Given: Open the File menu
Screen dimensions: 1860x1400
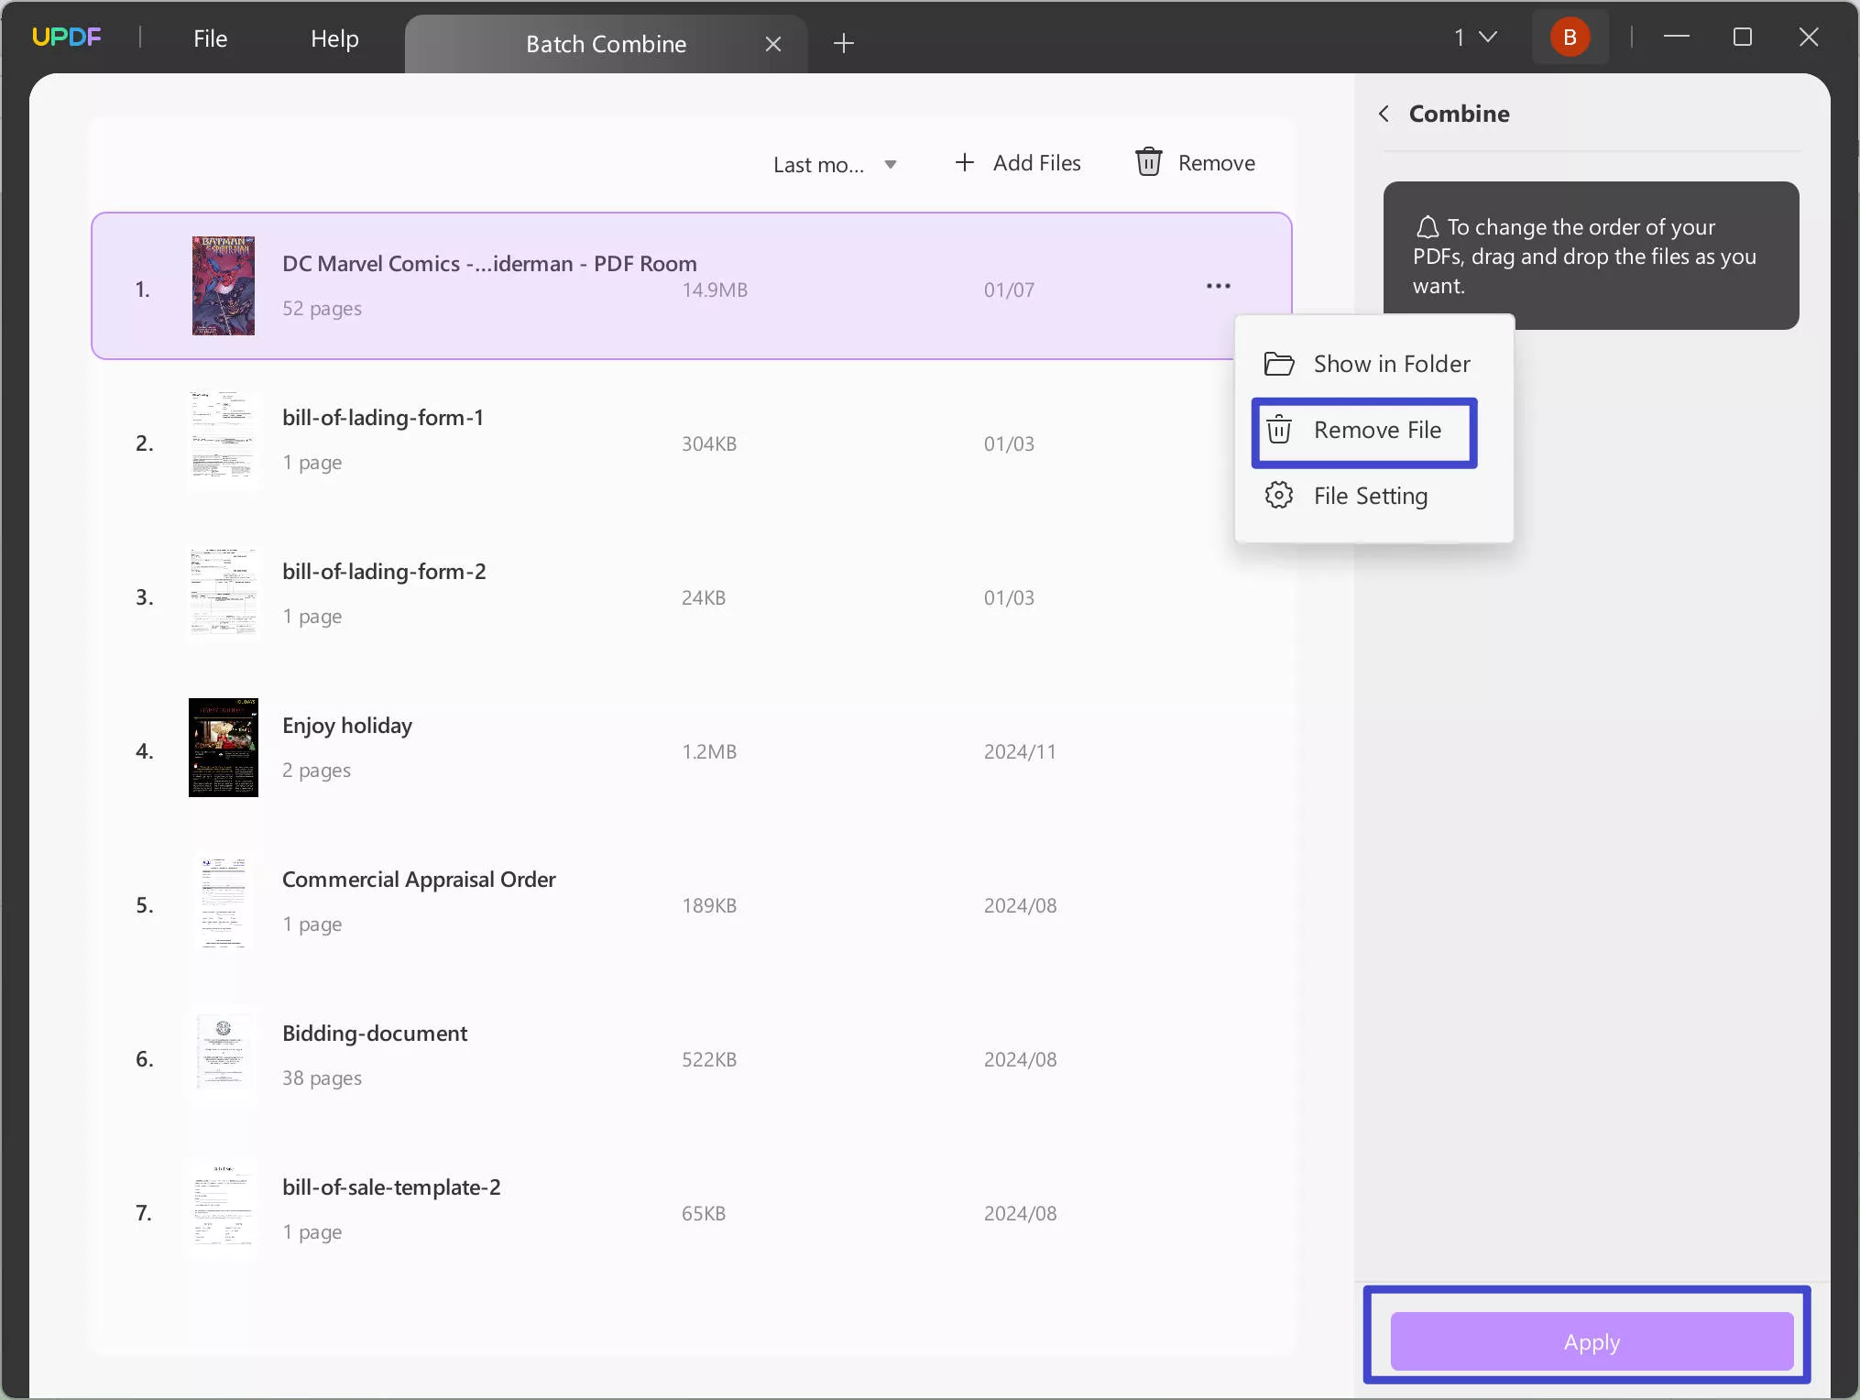Looking at the screenshot, I should [x=210, y=38].
